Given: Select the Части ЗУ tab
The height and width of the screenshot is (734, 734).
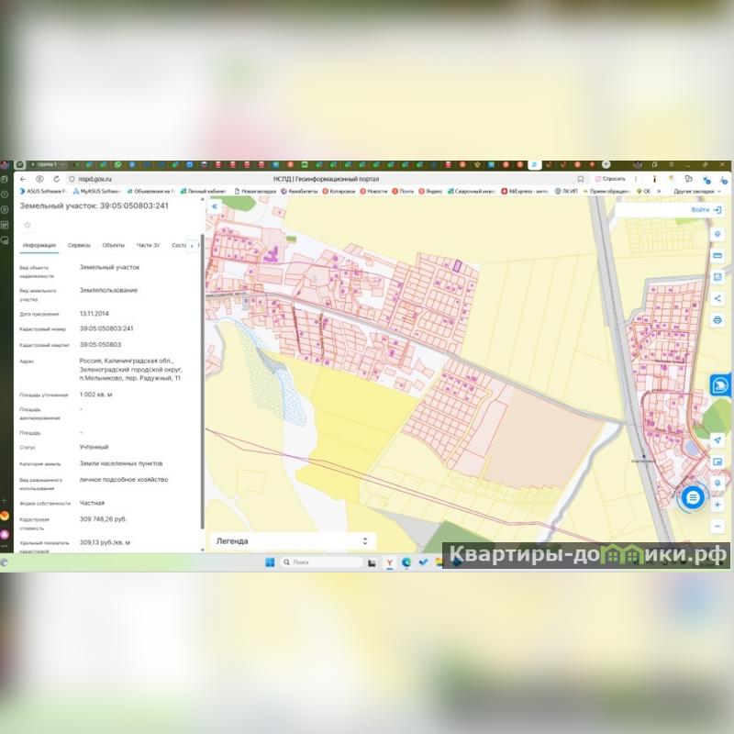Looking at the screenshot, I should pos(148,245).
